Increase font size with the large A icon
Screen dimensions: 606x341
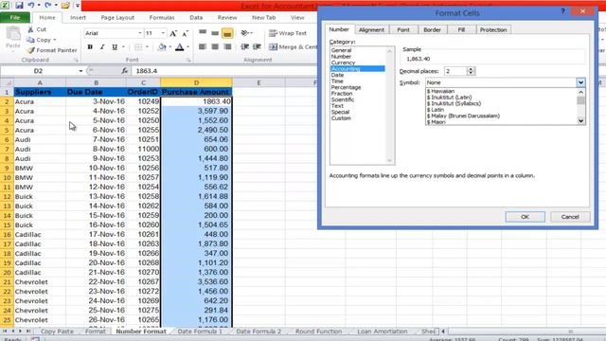coord(173,33)
